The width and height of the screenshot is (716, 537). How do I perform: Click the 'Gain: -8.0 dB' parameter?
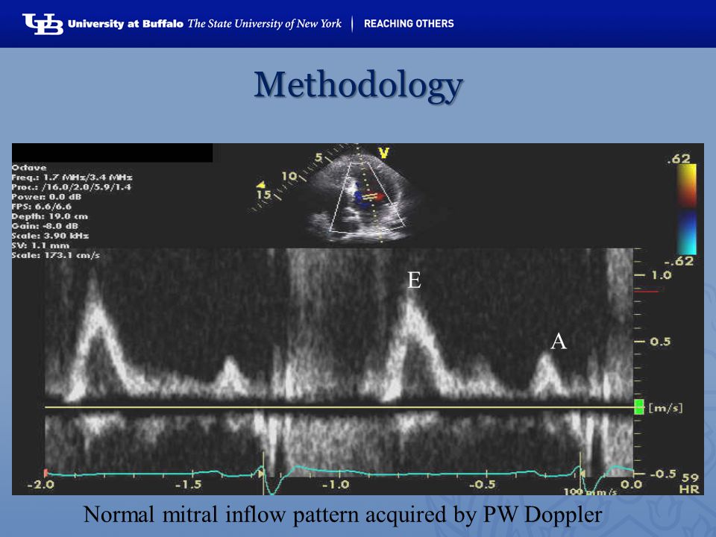[x=45, y=226]
